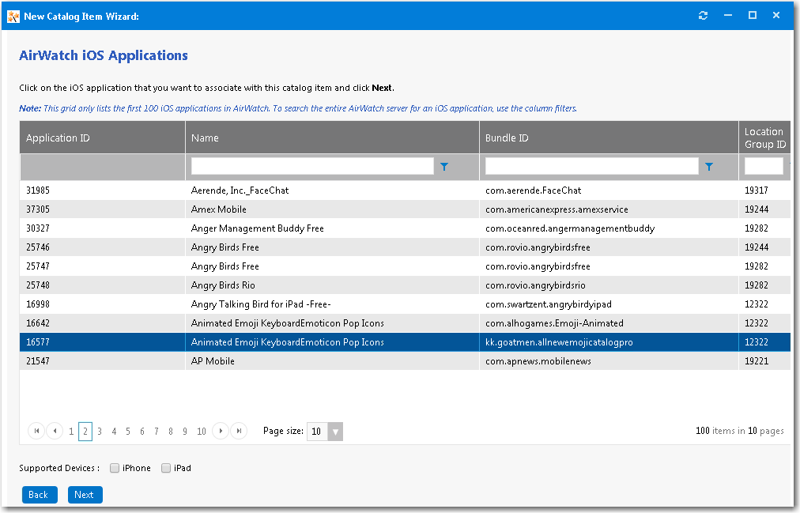800x513 pixels.
Task: Enable the iPhone supported device checkbox
Action: (x=115, y=468)
